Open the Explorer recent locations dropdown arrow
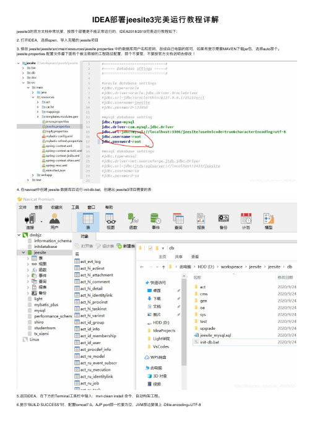This screenshot has height=442, width=312. (x=157, y=267)
